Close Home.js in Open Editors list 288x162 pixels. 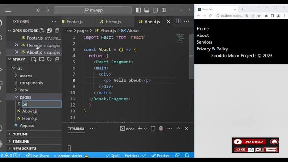pos(17,45)
